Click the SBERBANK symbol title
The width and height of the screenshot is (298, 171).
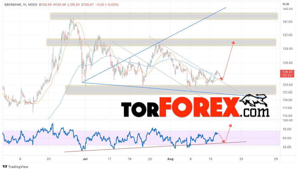point(13,5)
